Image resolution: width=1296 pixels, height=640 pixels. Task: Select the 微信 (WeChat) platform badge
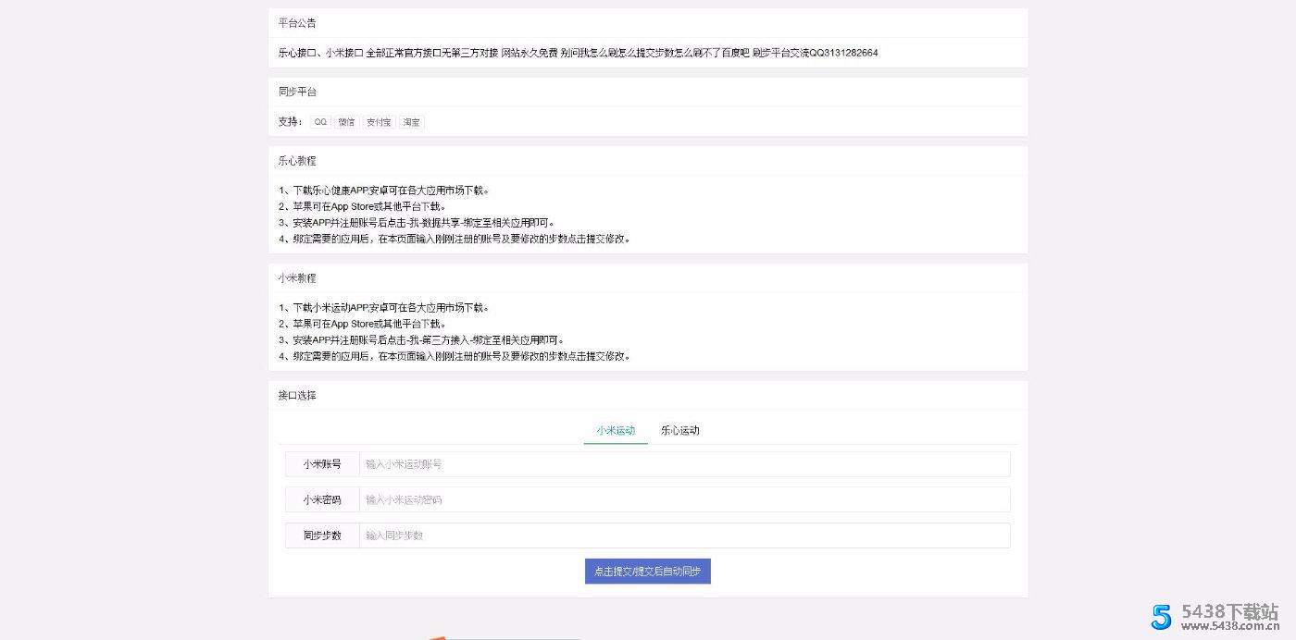click(x=346, y=121)
